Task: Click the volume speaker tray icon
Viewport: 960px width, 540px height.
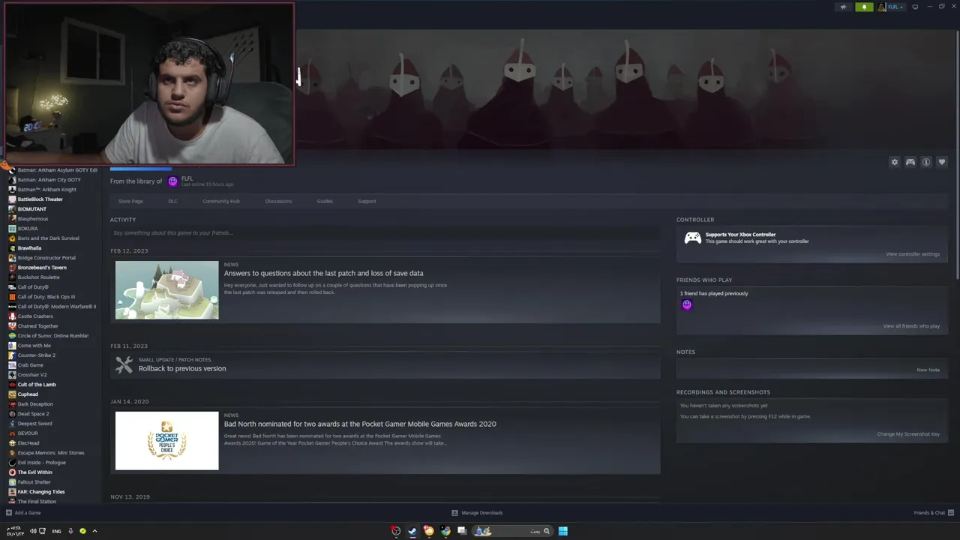Action: pos(33,531)
